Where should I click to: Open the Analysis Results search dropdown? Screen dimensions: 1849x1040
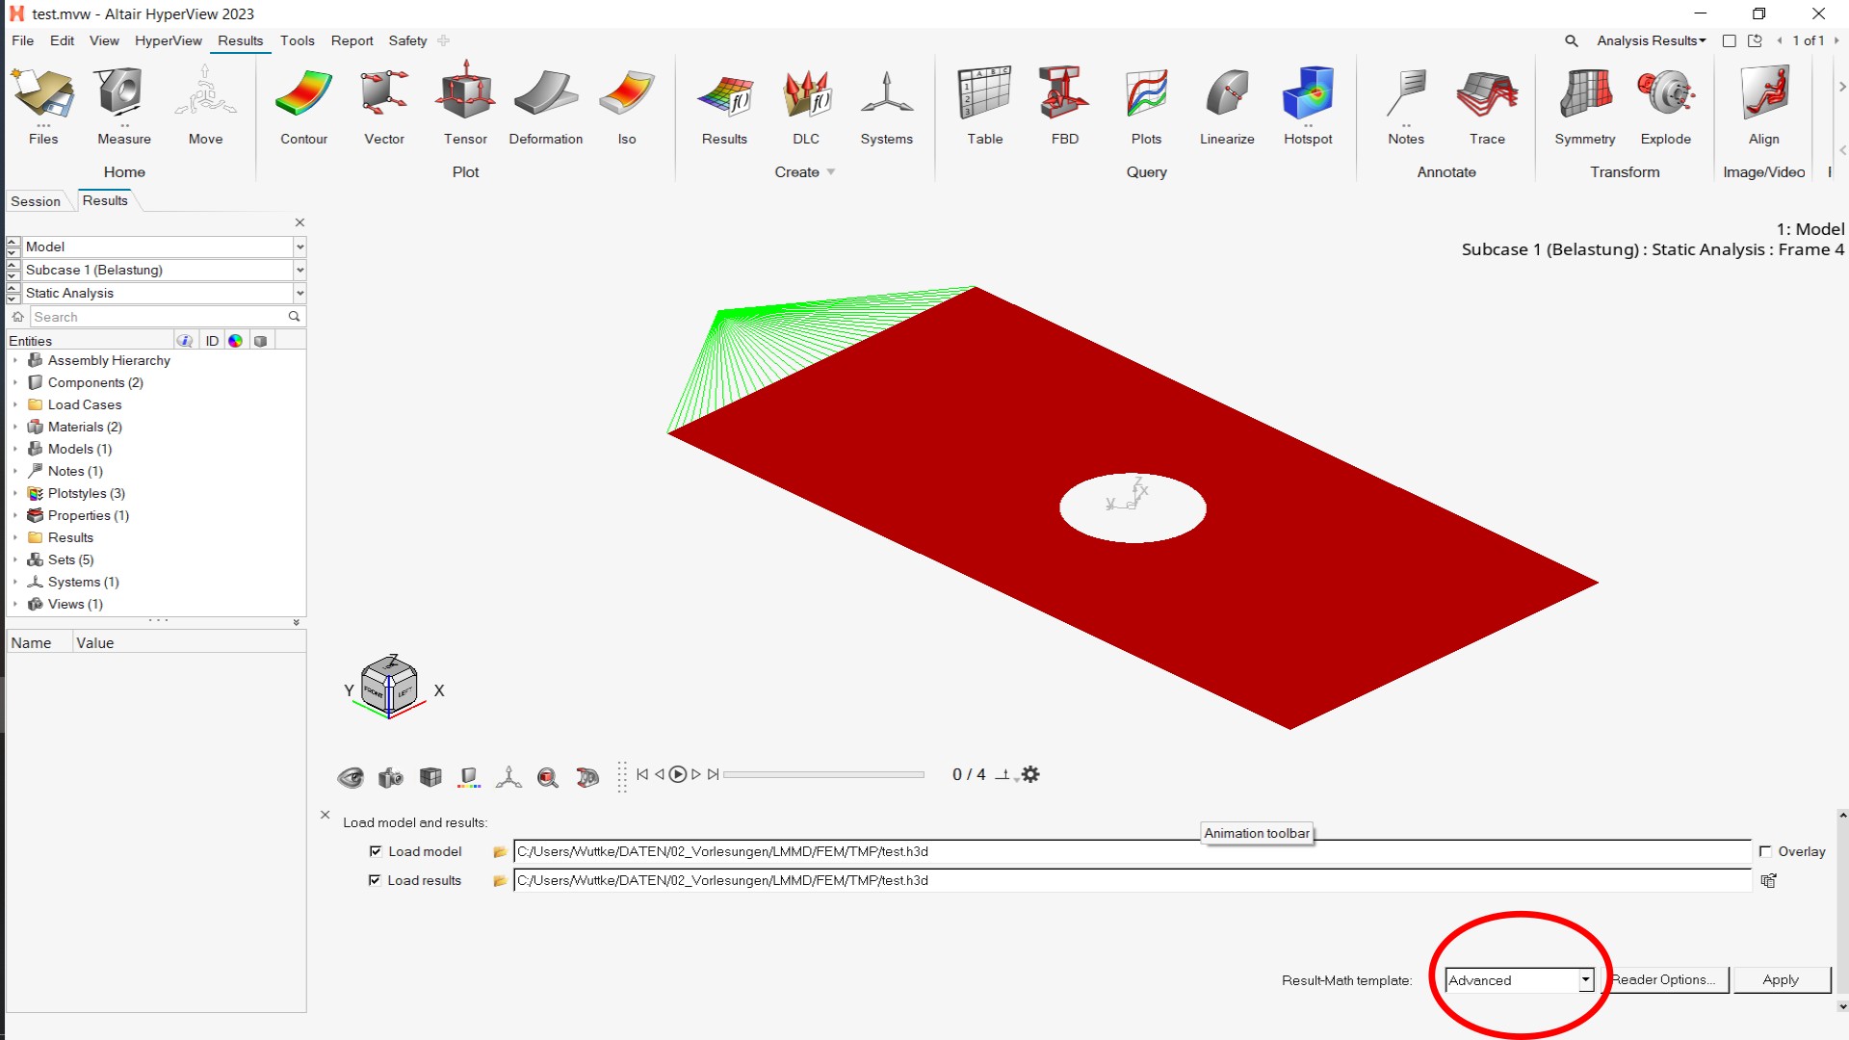1651,40
